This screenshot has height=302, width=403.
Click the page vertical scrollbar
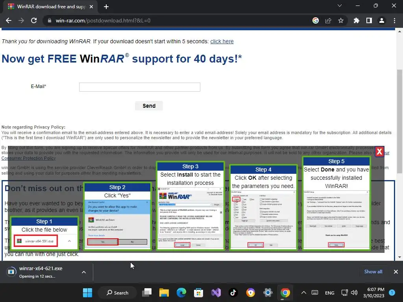399,121
